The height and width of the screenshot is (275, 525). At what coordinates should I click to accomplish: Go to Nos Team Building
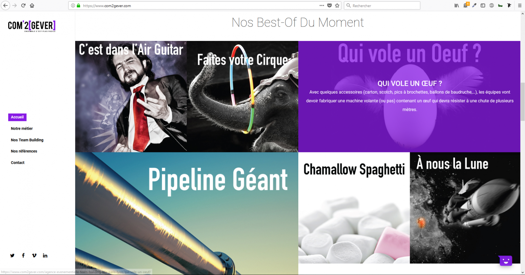[27, 140]
